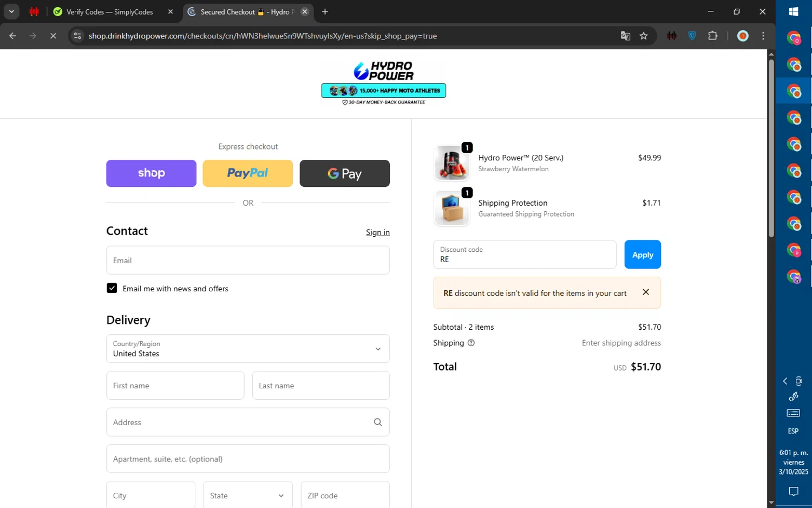Image resolution: width=812 pixels, height=508 pixels.
Task: Open the taskbar clock and date
Action: pyautogui.click(x=794, y=462)
